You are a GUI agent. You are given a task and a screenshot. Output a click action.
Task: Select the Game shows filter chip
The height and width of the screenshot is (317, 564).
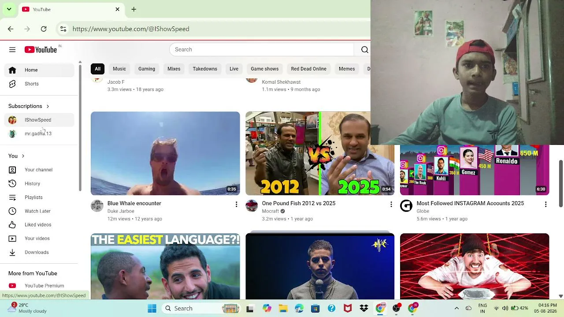tap(264, 69)
